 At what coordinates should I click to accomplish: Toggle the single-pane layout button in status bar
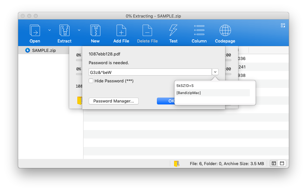282,163
